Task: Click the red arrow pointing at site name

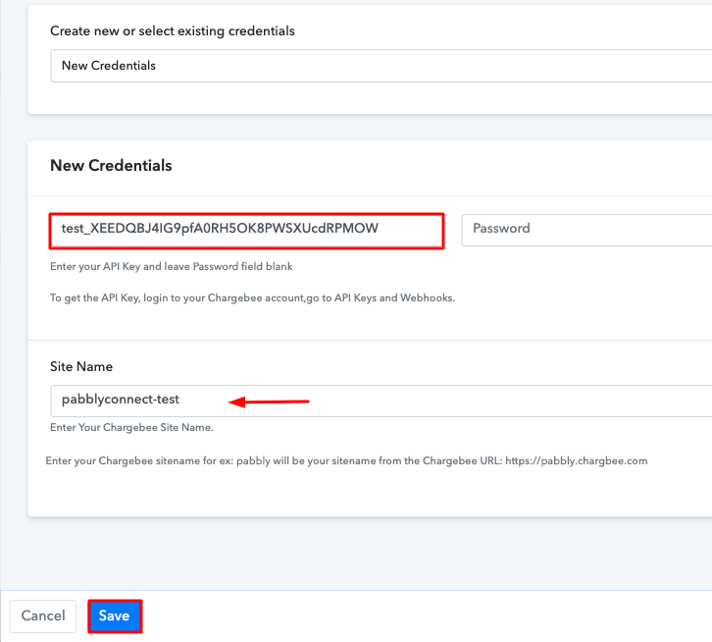Action: pyautogui.click(x=269, y=401)
